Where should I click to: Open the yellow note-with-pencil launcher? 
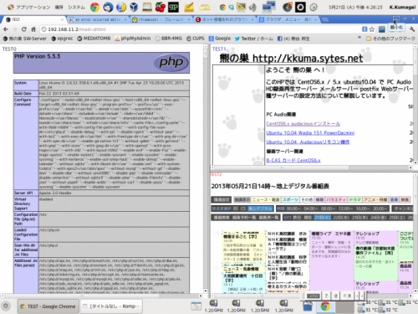(x=189, y=7)
